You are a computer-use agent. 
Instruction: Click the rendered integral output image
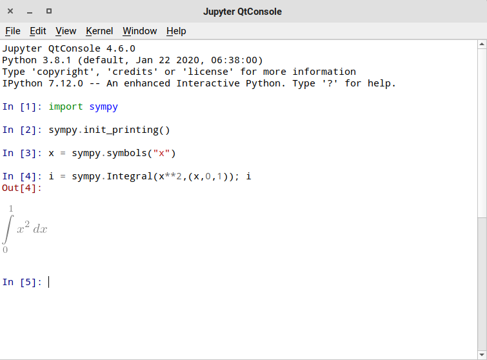26,229
